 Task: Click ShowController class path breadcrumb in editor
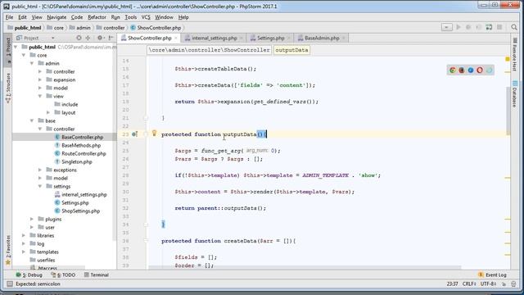pyautogui.click(x=209, y=50)
